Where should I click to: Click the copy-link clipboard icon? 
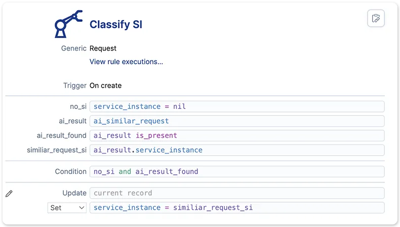point(376,18)
